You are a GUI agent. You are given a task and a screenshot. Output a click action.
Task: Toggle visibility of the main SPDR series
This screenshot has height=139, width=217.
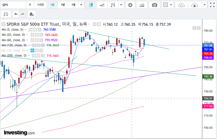(94, 24)
